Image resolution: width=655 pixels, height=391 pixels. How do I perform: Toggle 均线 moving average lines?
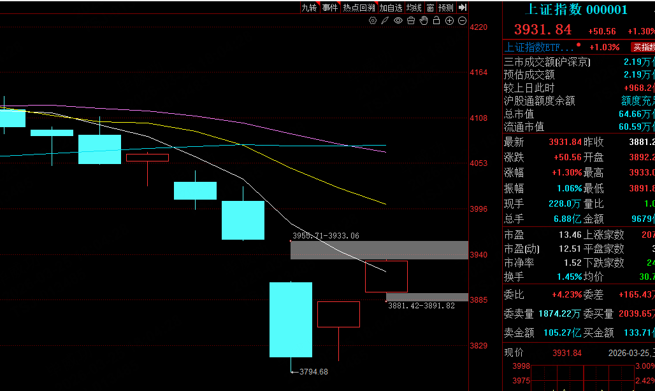[x=414, y=8]
